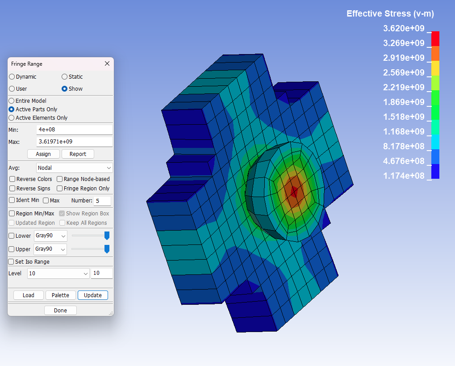Click the Max value input field
The image size is (455, 366).
pyautogui.click(x=74, y=142)
